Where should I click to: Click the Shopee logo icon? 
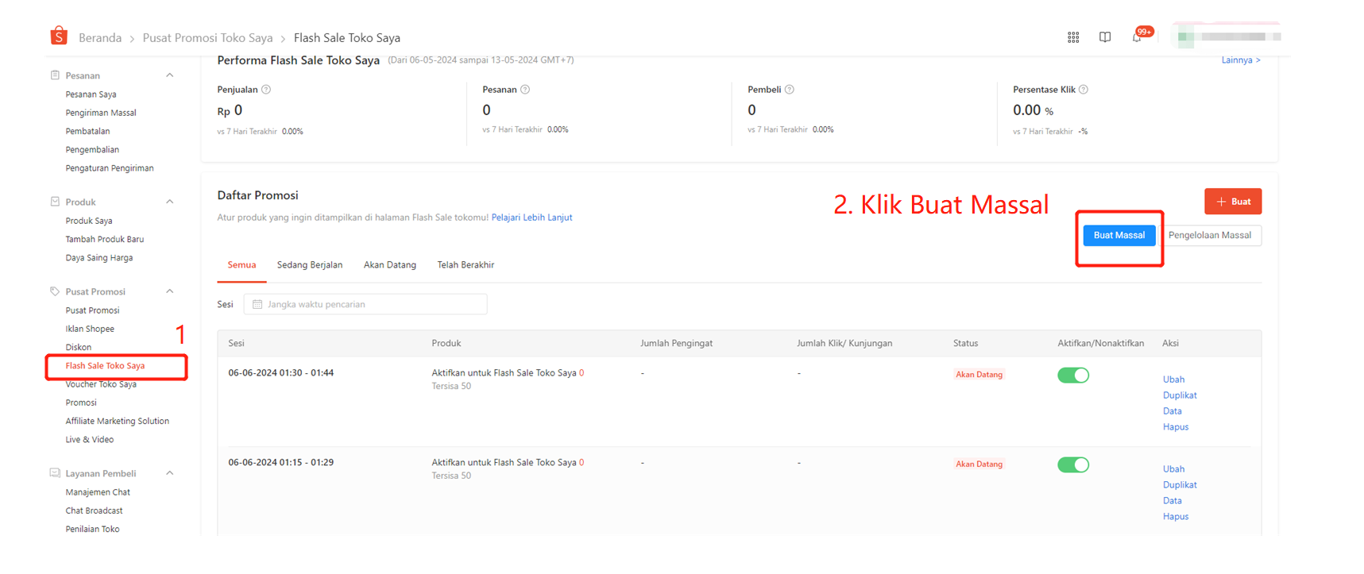click(59, 36)
